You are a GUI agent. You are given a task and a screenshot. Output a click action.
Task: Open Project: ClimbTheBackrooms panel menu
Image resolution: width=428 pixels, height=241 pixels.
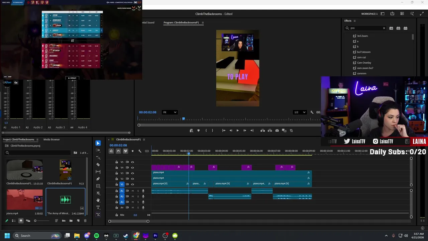click(37, 139)
